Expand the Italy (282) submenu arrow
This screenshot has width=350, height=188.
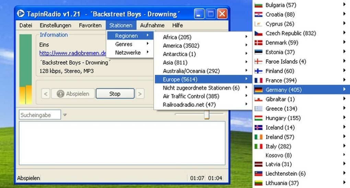point(345,146)
